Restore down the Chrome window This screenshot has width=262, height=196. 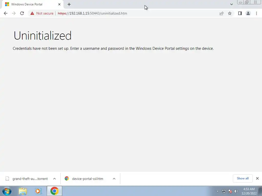247,2
